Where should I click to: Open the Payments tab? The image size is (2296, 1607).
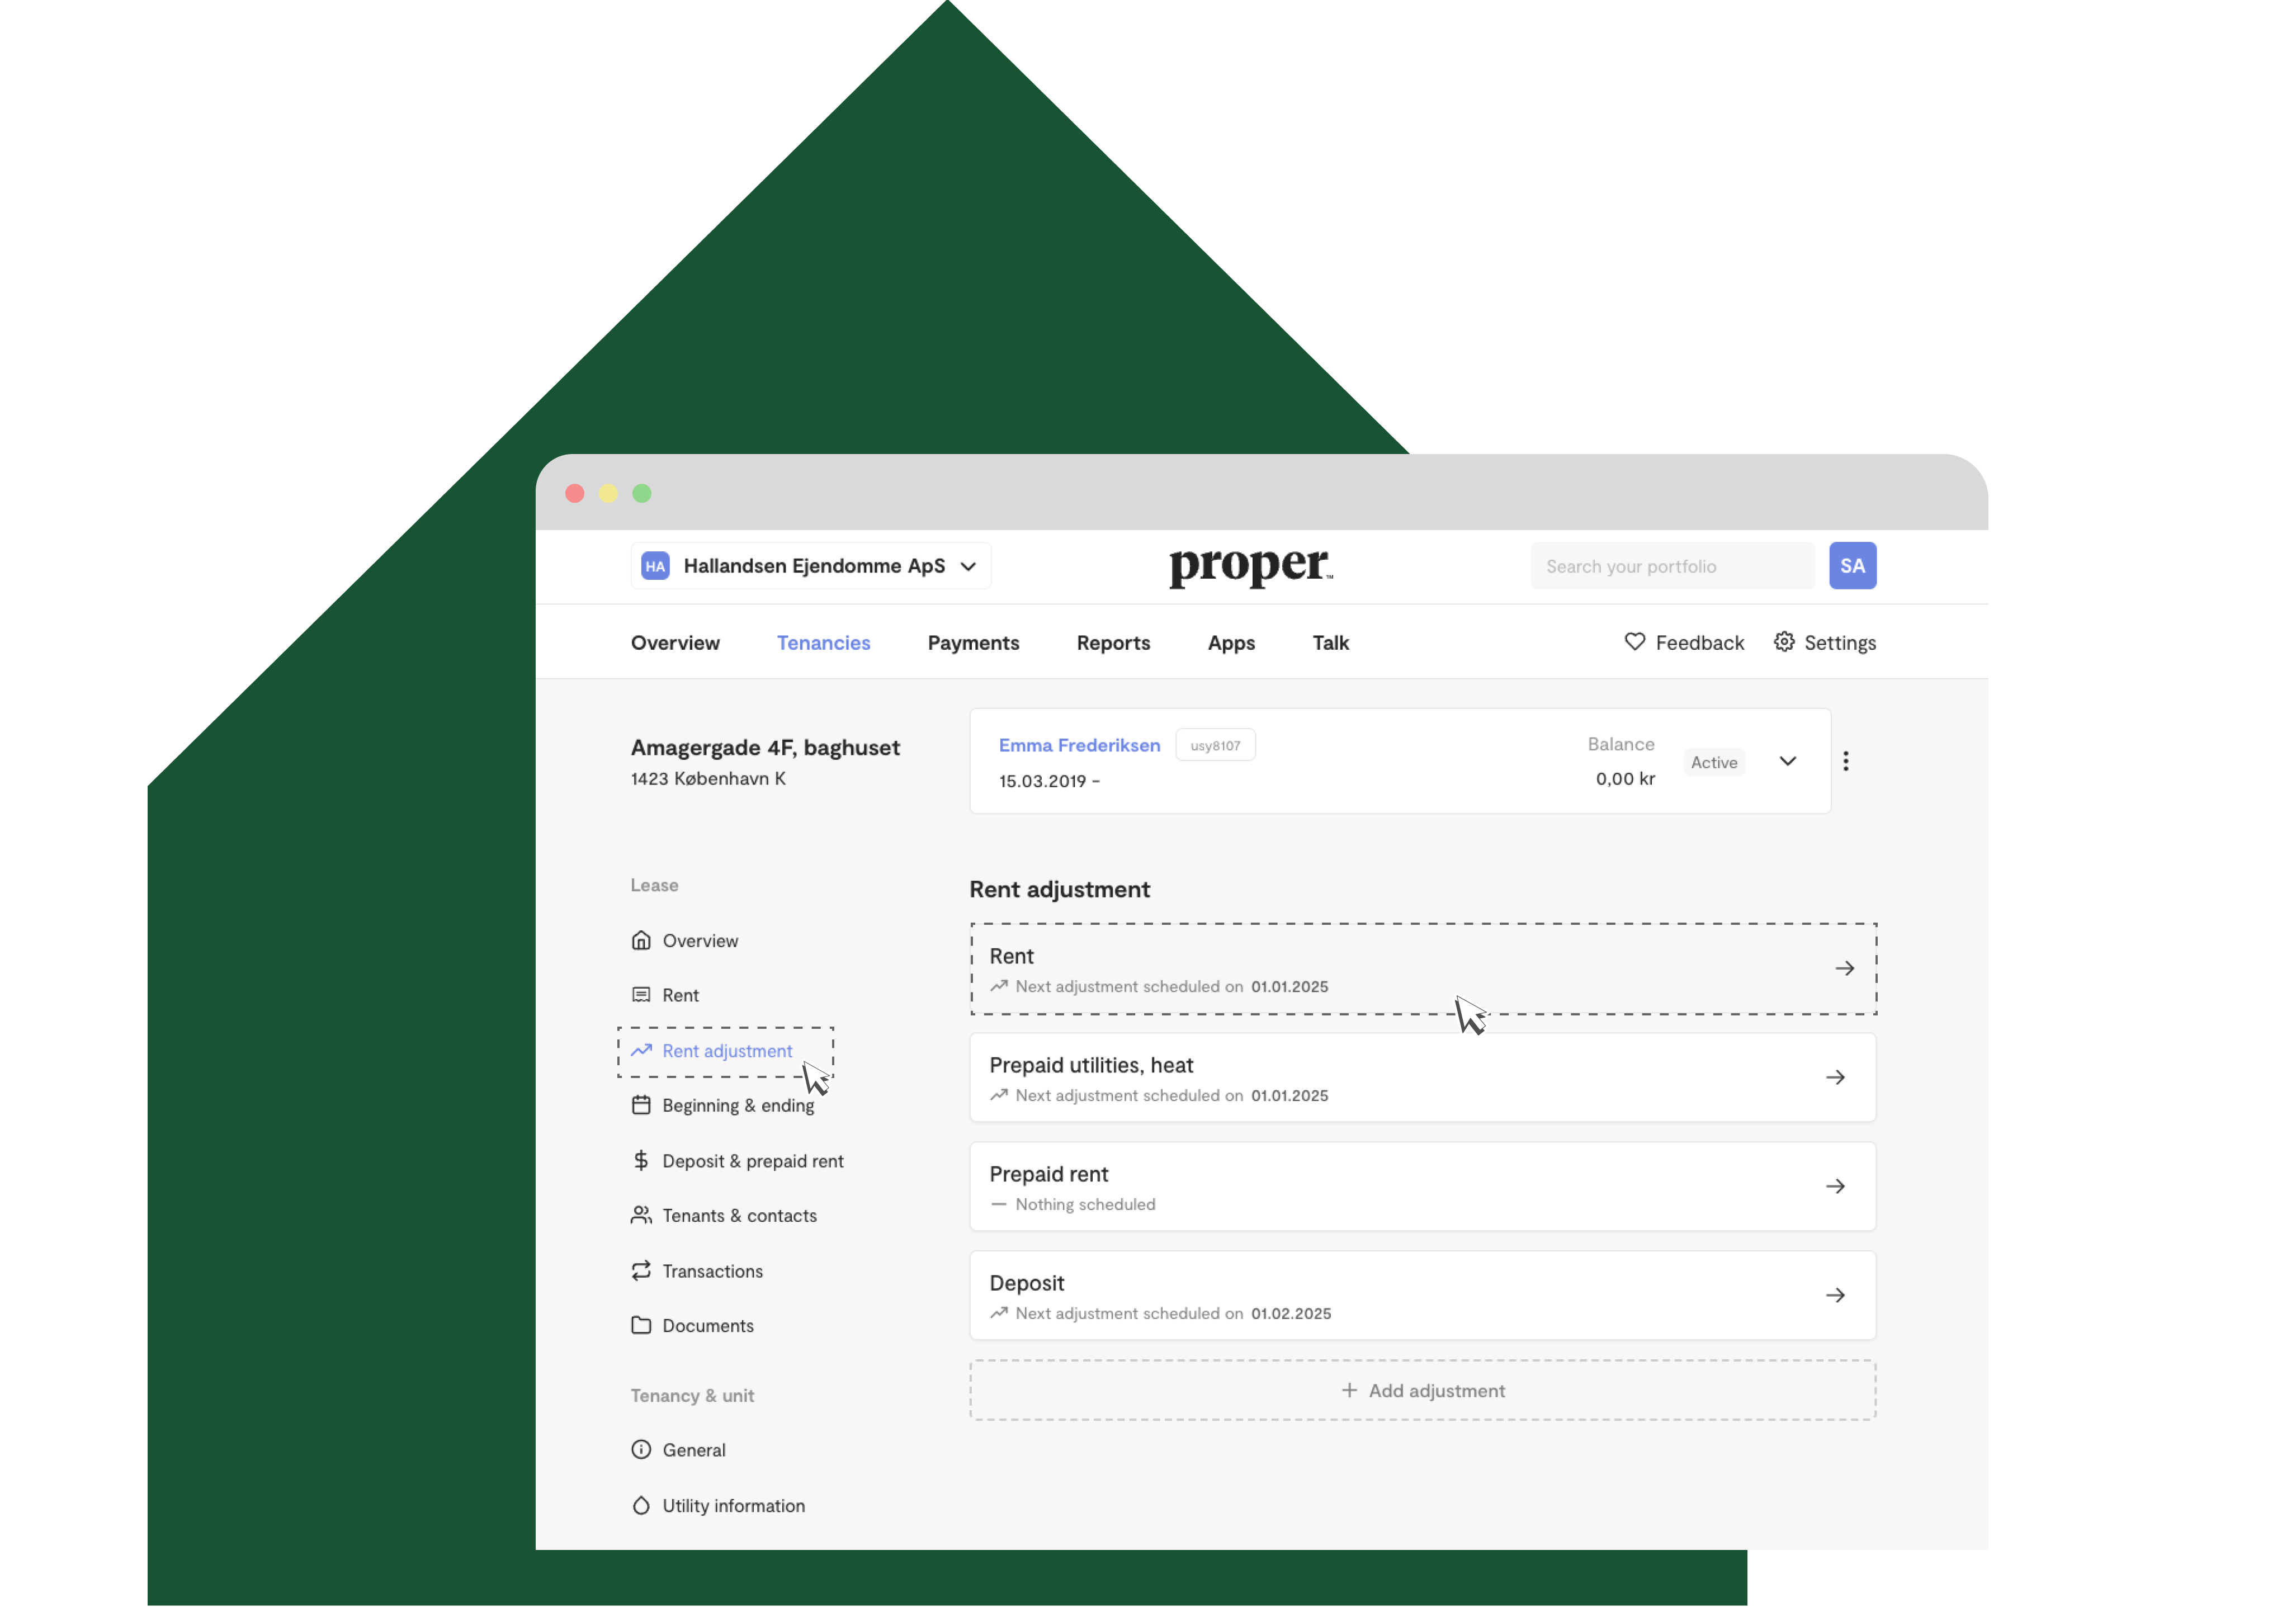(x=973, y=643)
